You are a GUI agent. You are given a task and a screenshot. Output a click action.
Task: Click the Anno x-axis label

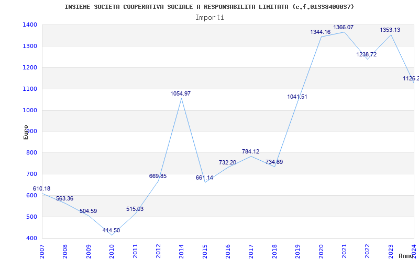coord(406,256)
